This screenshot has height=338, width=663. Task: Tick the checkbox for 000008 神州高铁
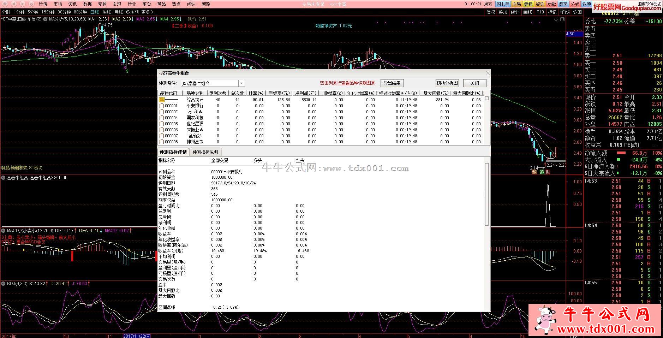pyautogui.click(x=162, y=142)
